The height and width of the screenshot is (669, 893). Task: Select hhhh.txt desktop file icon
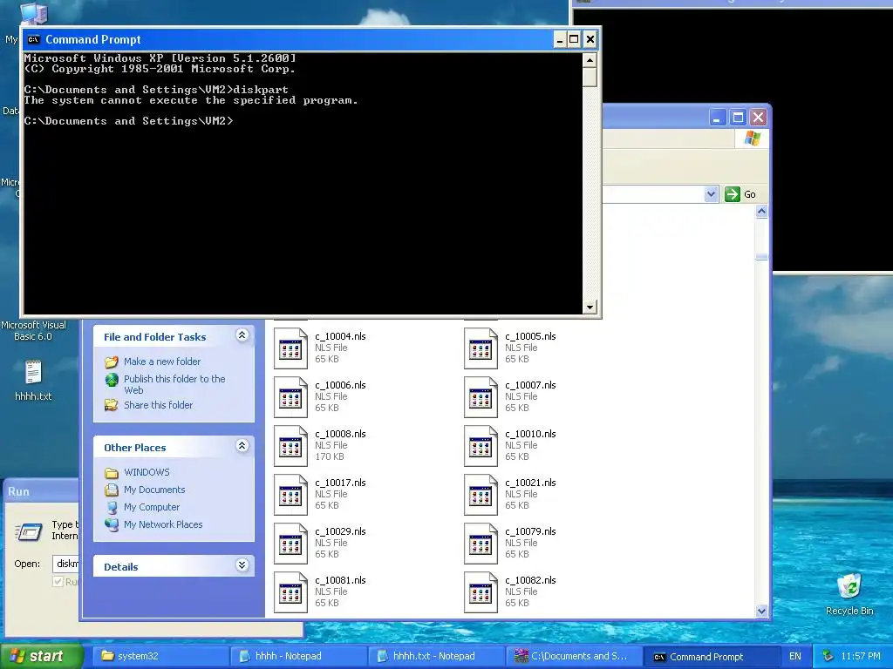(x=33, y=373)
